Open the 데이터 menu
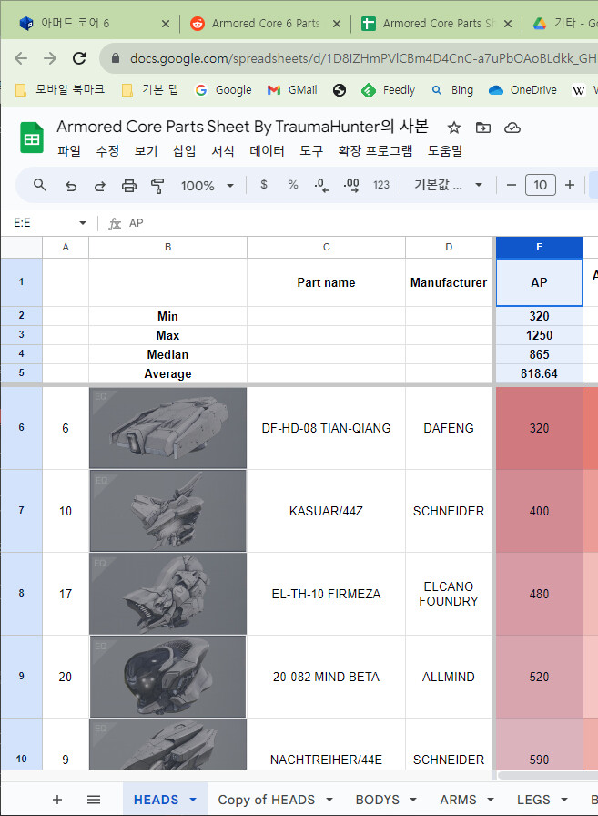Viewport: 598px width, 816px height. point(268,151)
